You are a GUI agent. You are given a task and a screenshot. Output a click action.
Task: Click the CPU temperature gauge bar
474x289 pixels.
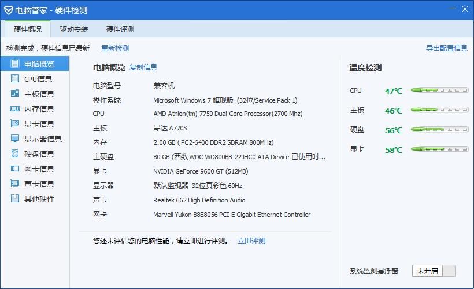[439, 90]
